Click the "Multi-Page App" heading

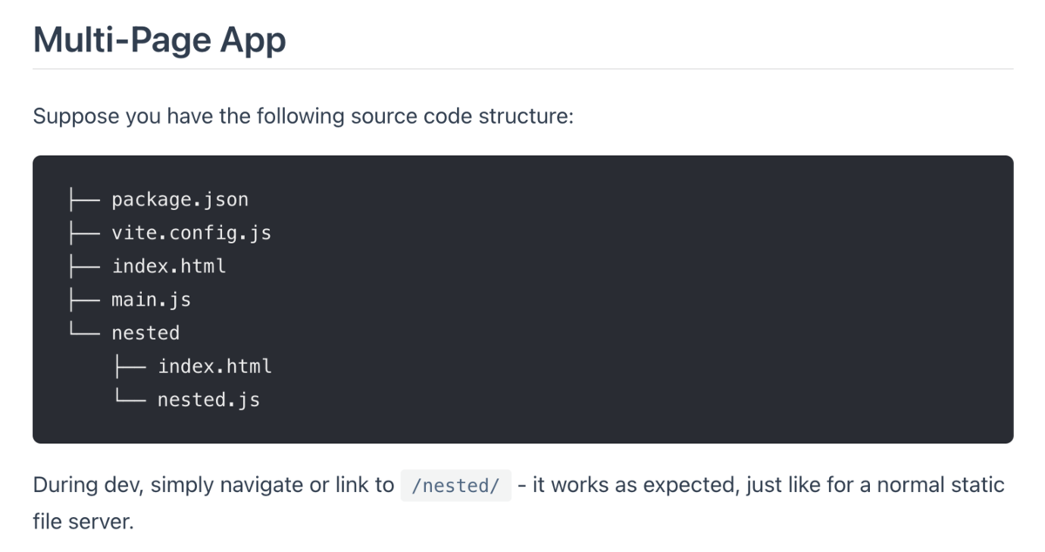tap(159, 40)
